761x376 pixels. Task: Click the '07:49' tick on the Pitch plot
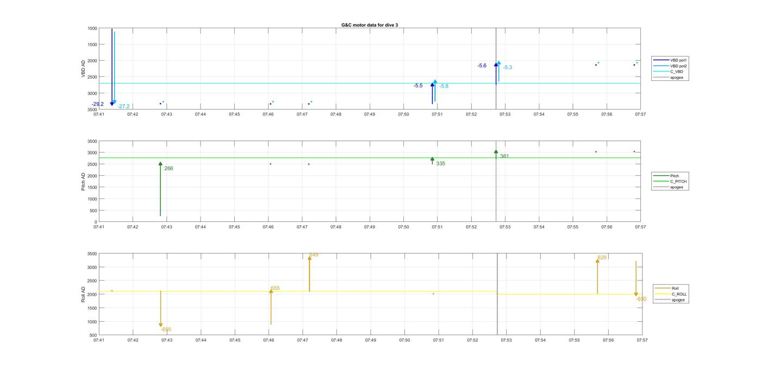tap(370, 227)
